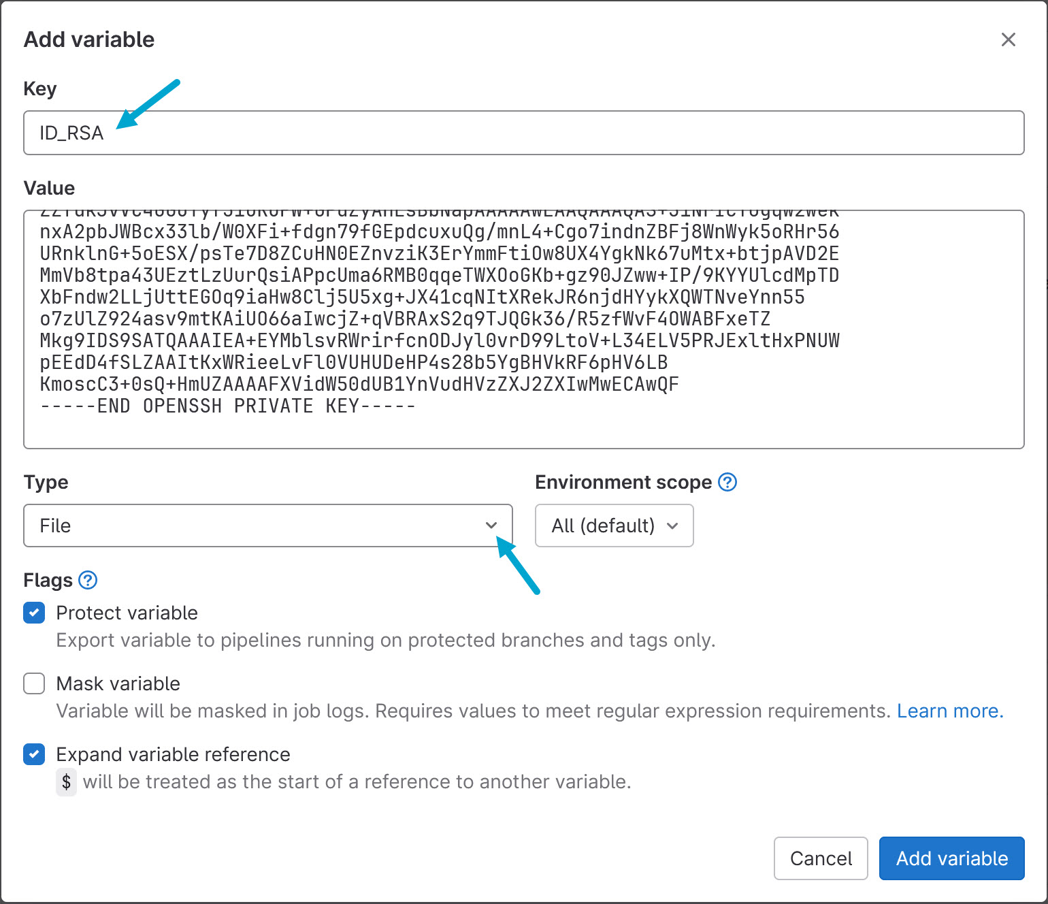
Task: Open the Environment scope help icon
Action: [x=727, y=482]
